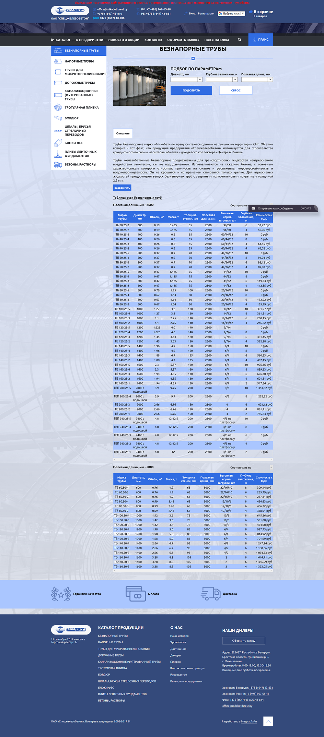Click footer link Тротуарная плитка
The height and width of the screenshot is (737, 324).
(x=113, y=668)
